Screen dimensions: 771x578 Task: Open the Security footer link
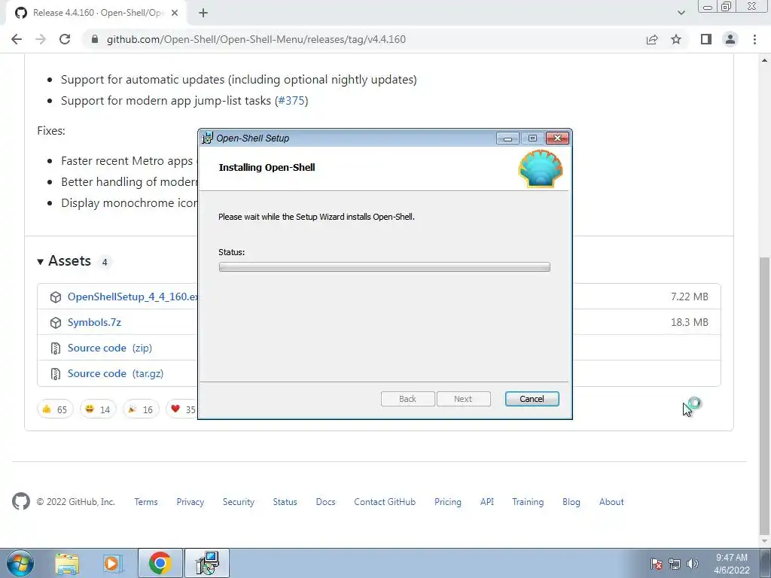click(239, 502)
